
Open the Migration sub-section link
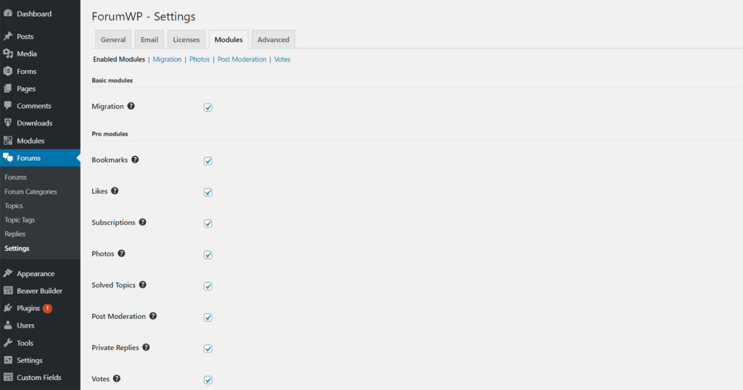point(168,59)
